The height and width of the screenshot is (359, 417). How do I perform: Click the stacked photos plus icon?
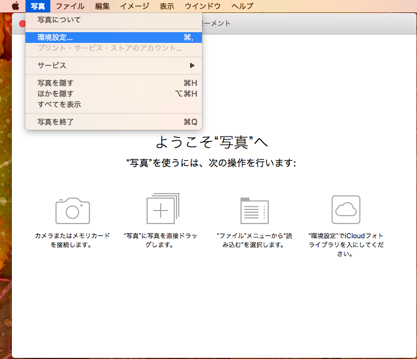(163, 208)
